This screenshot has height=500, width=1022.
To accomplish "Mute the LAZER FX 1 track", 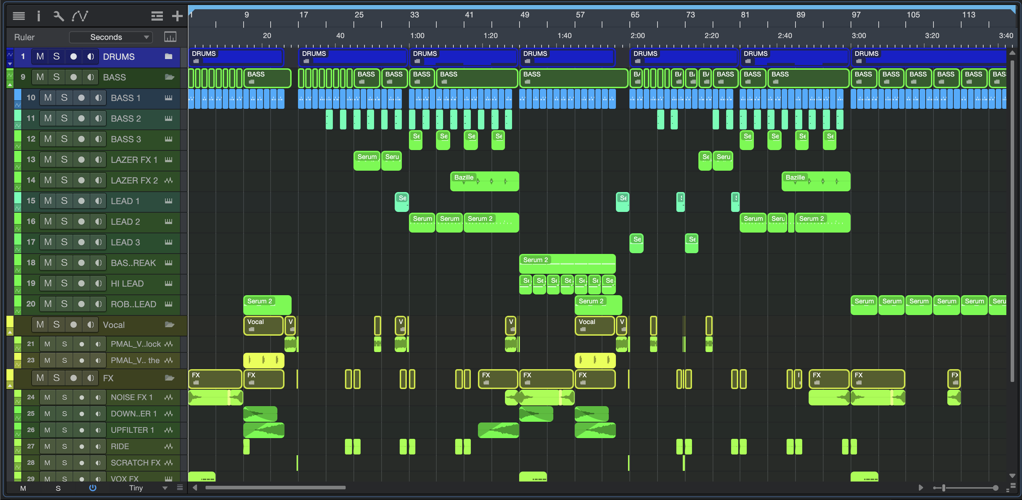I will point(48,160).
